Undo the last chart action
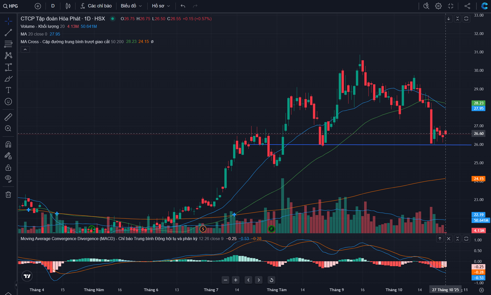 pyautogui.click(x=183, y=6)
